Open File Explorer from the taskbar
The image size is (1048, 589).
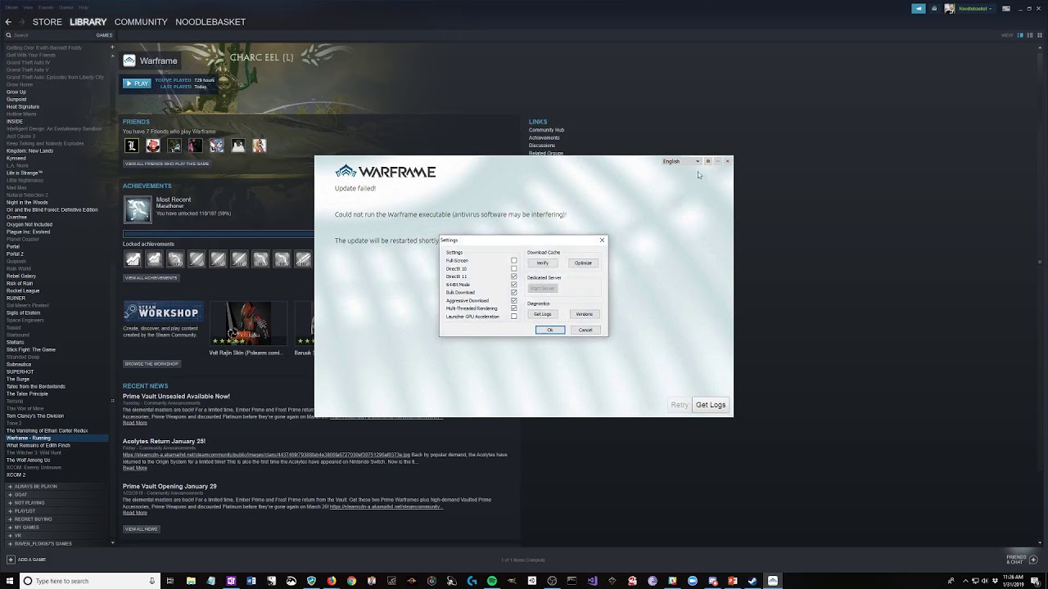191,581
